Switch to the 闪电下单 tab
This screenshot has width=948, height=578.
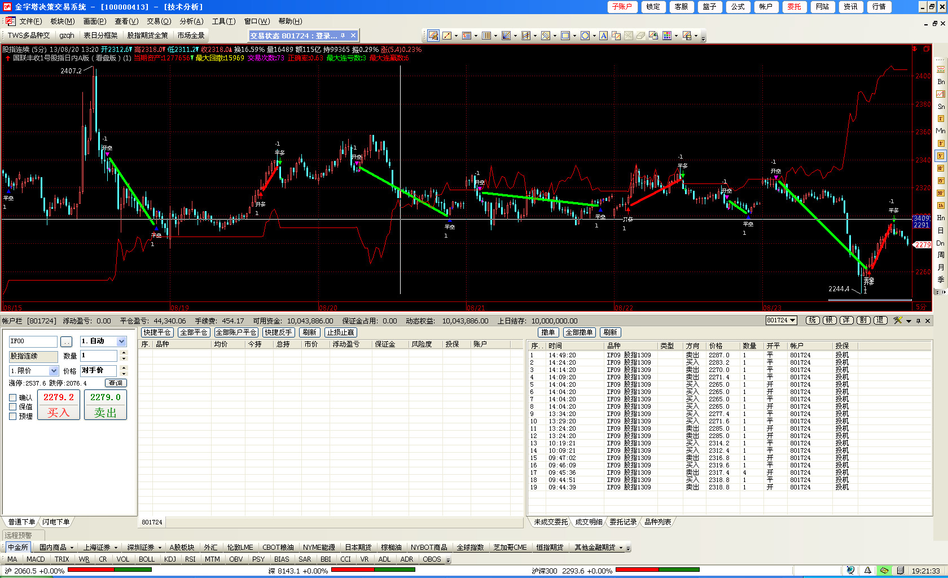[x=56, y=522]
